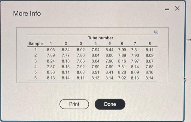Select tube column header 1
191x122 pixels.
tap(51, 43)
